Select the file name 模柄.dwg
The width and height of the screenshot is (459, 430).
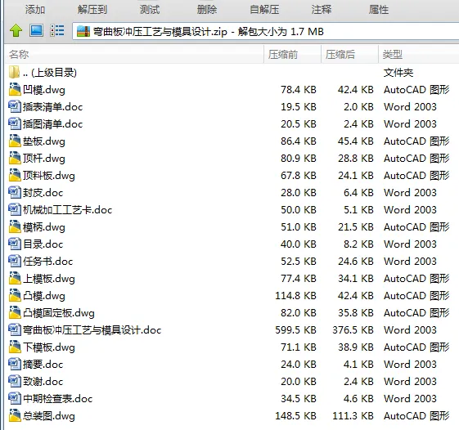click(44, 227)
